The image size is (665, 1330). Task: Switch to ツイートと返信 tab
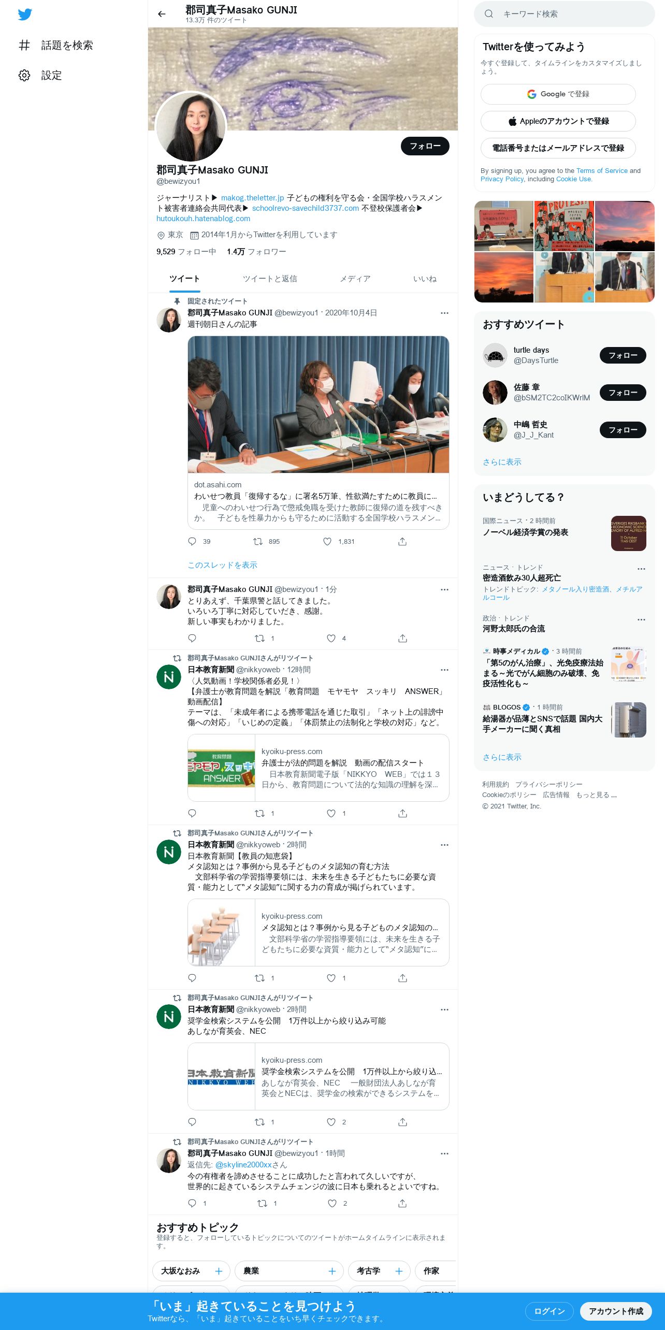[270, 279]
